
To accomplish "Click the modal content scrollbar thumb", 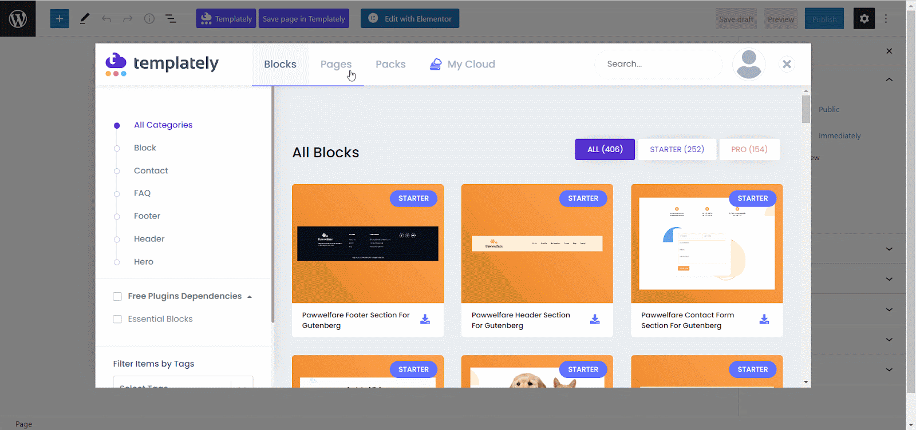I will tap(806, 109).
